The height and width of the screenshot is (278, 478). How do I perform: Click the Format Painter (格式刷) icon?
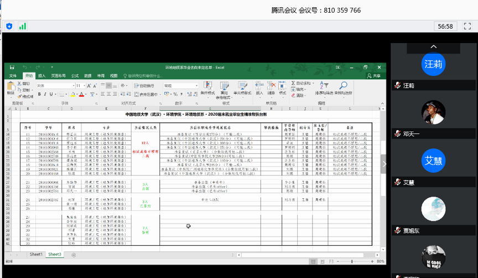(25, 96)
